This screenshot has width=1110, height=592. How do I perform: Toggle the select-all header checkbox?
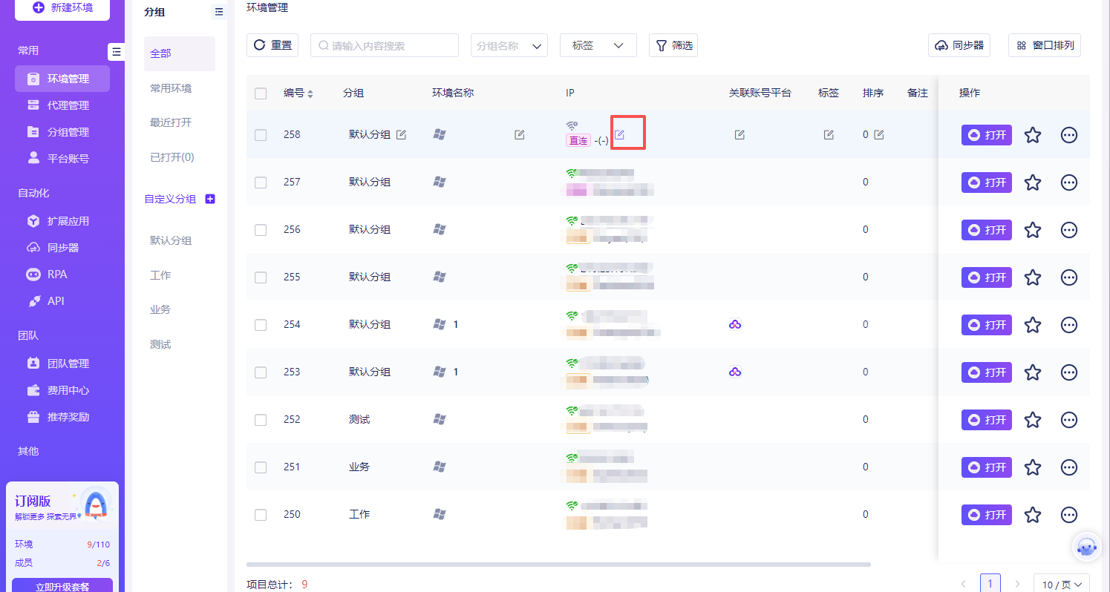[x=261, y=93]
